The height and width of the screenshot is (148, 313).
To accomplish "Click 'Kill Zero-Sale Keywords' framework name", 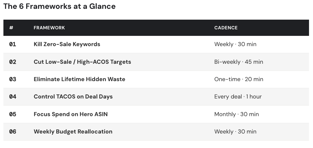I will (67, 44).
